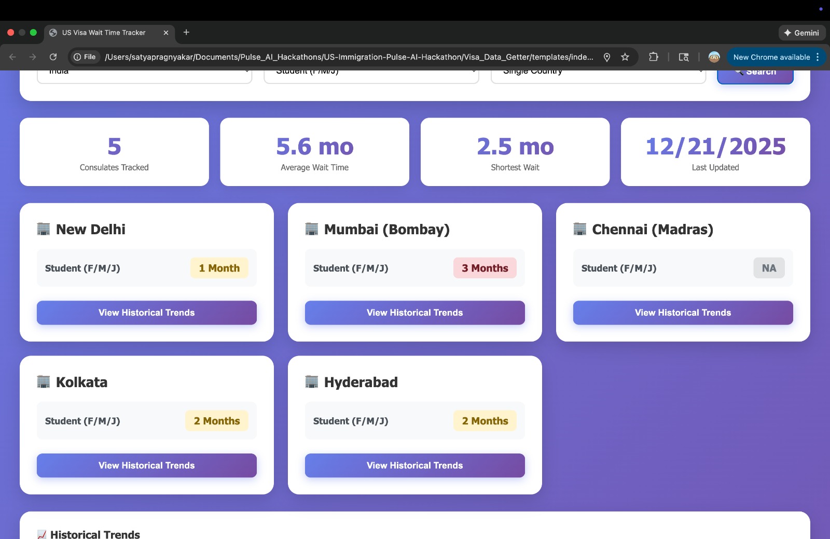Image resolution: width=830 pixels, height=539 pixels.
Task: Click the Mumbai (Bombay) building icon
Action: [312, 229]
